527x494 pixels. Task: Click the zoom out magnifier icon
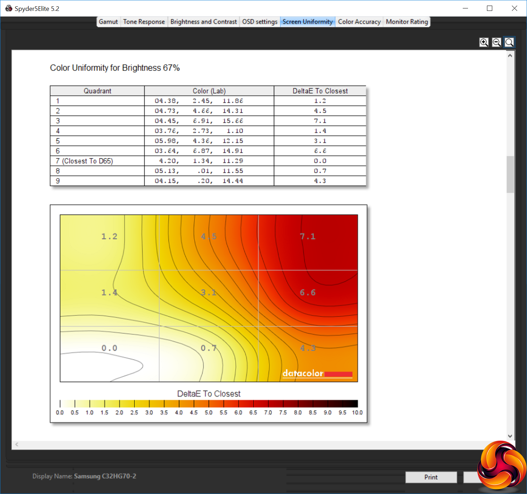click(x=496, y=42)
